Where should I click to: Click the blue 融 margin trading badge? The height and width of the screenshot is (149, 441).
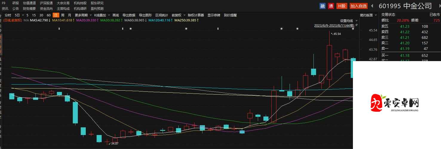coord(322,6)
